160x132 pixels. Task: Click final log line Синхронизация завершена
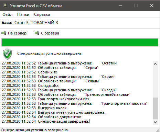45,121
